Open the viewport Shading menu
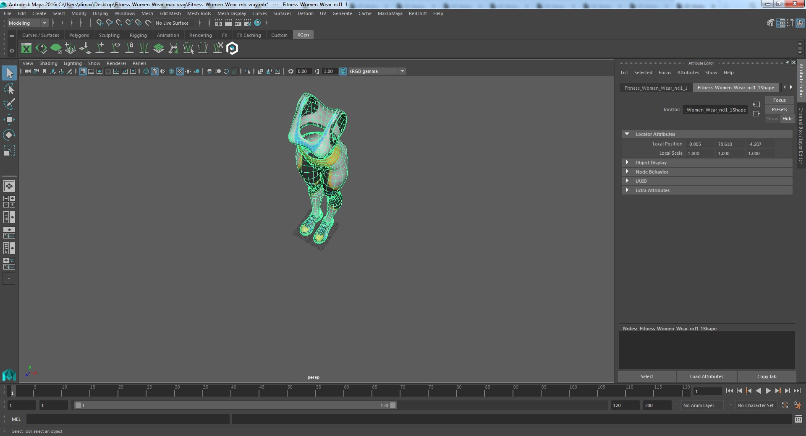Viewport: 806px width, 436px height. [48, 63]
